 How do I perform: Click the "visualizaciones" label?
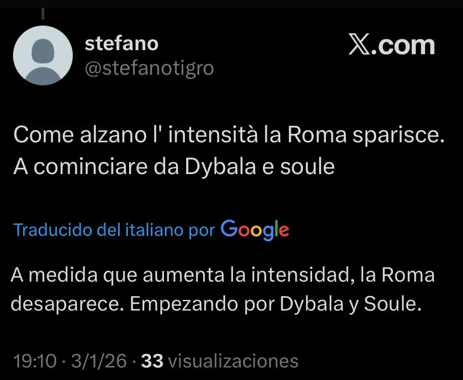(x=234, y=361)
